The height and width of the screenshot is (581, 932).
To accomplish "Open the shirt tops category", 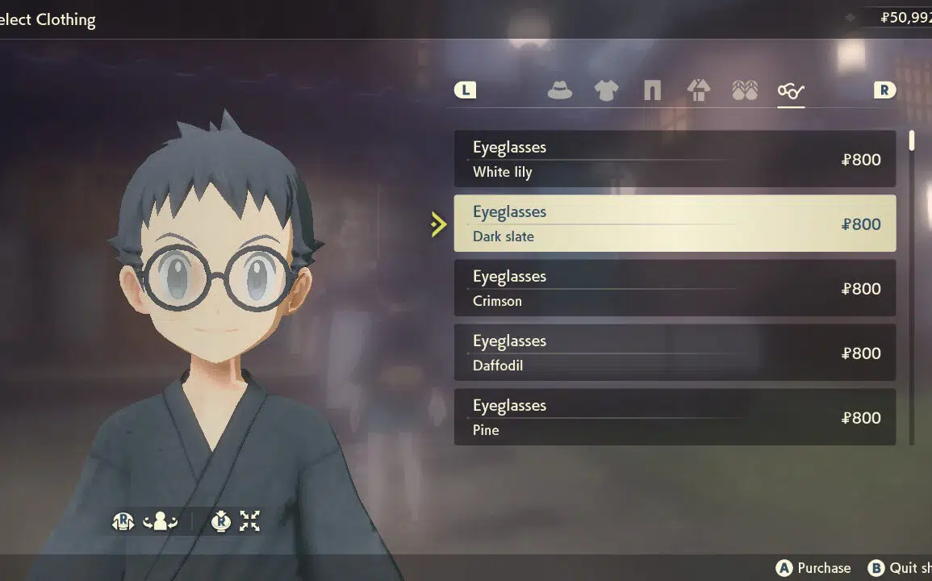I will 606,90.
